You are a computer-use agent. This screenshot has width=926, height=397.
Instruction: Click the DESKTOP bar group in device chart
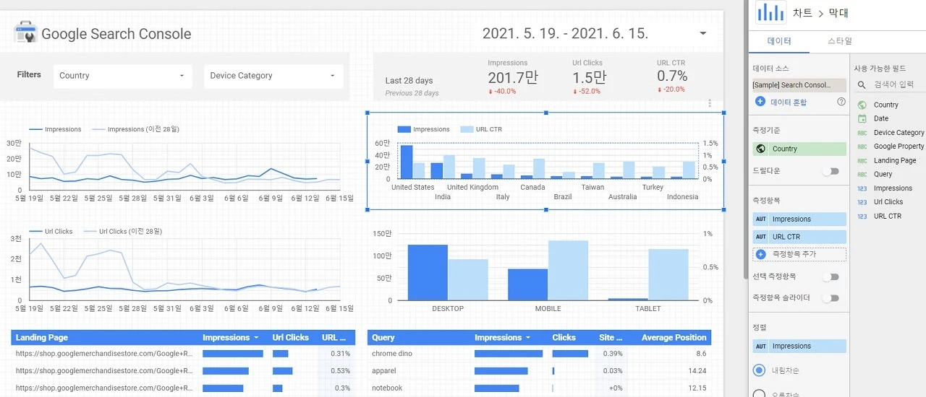[448, 273]
